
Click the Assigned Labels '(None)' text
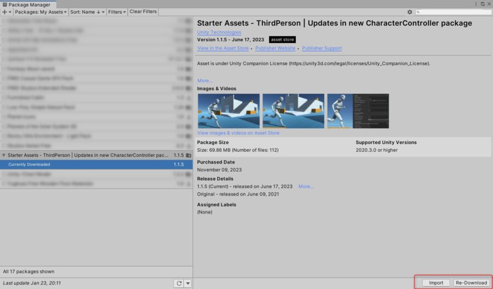click(x=205, y=212)
